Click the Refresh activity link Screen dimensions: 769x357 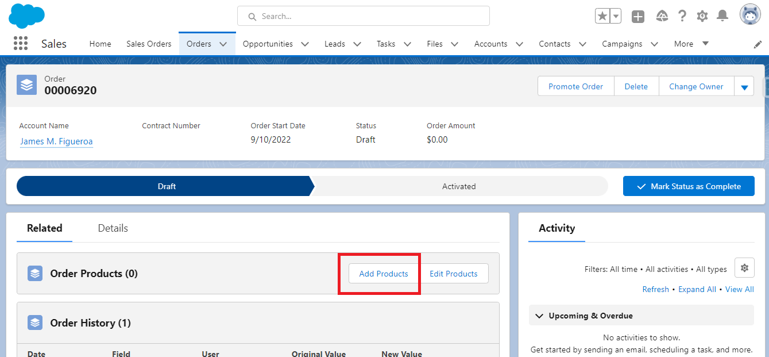pos(656,289)
